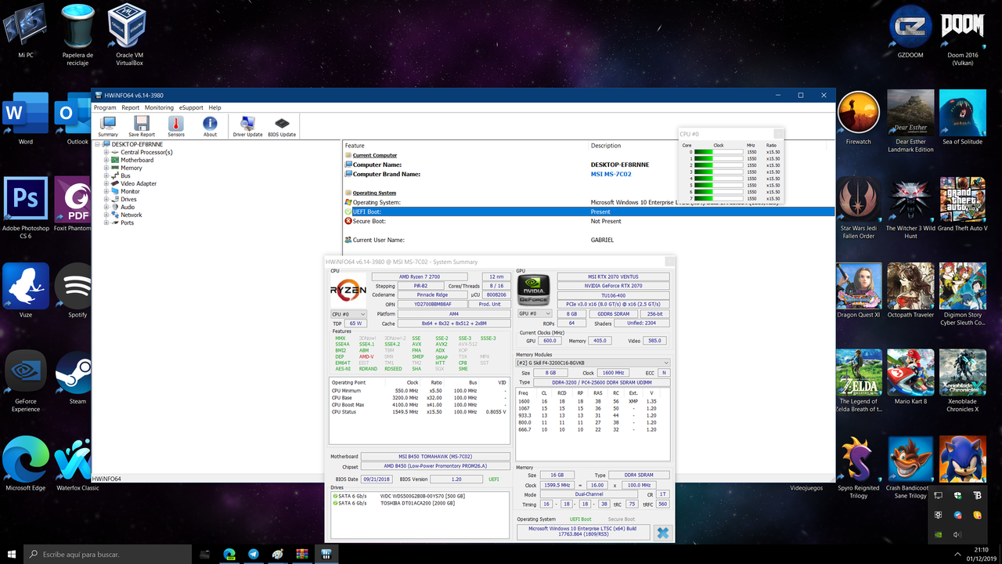The height and width of the screenshot is (564, 1002).
Task: Expand the Video Adapter tree node
Action: coord(106,183)
